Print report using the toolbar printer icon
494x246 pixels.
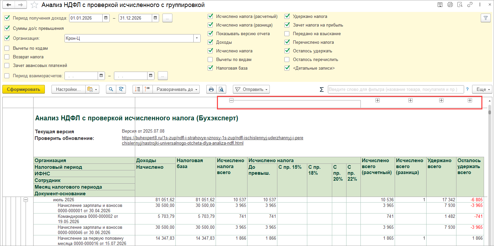[x=211, y=89]
